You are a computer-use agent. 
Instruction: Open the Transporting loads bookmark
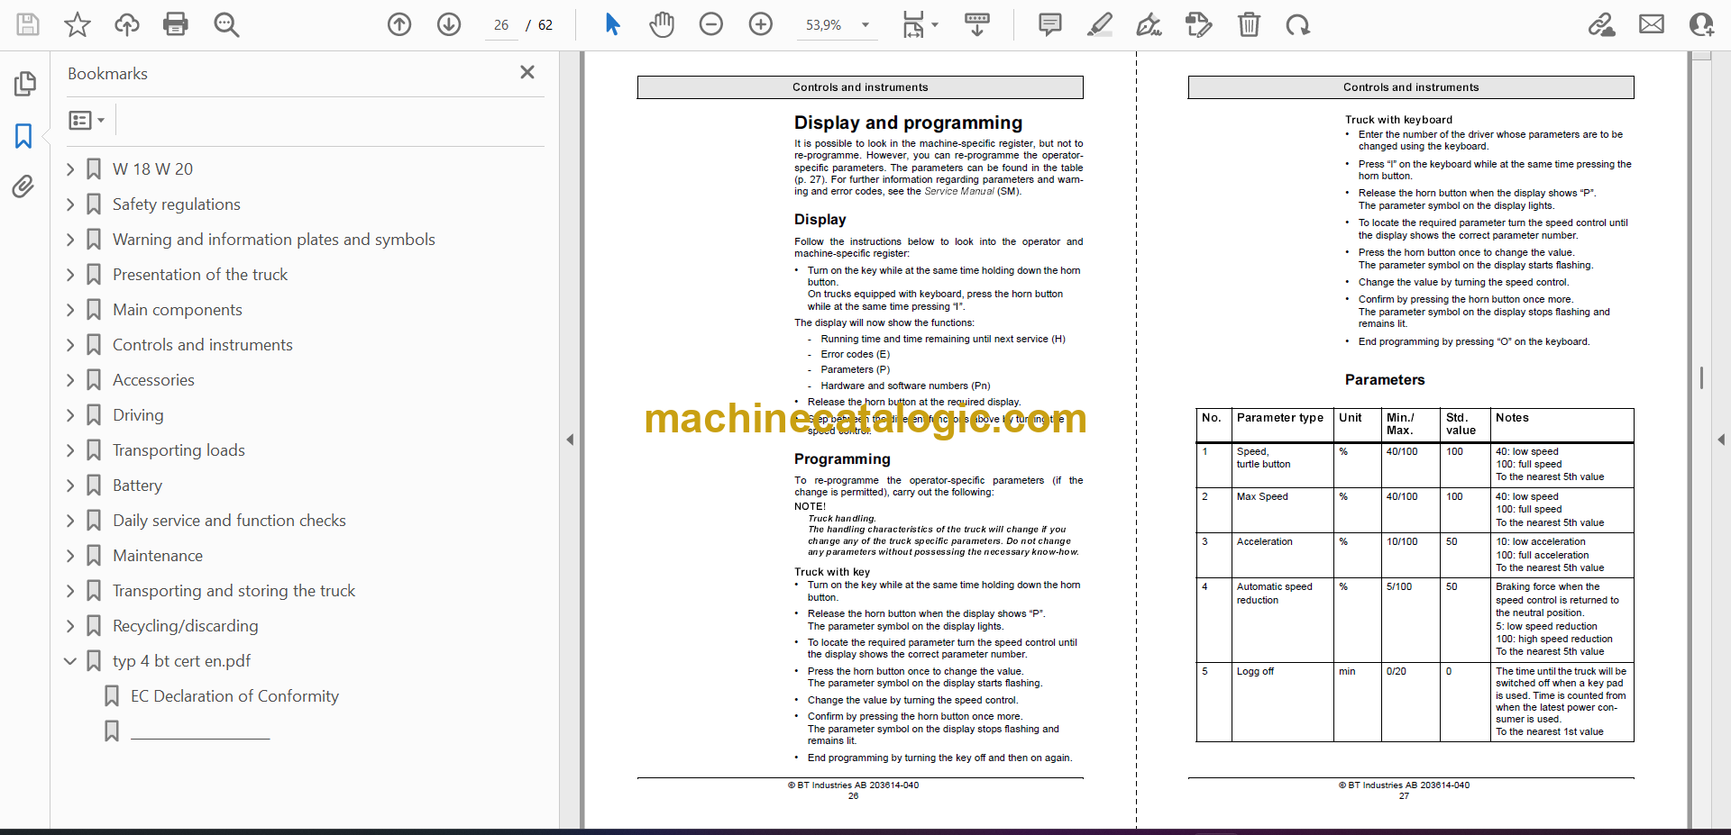point(179,450)
